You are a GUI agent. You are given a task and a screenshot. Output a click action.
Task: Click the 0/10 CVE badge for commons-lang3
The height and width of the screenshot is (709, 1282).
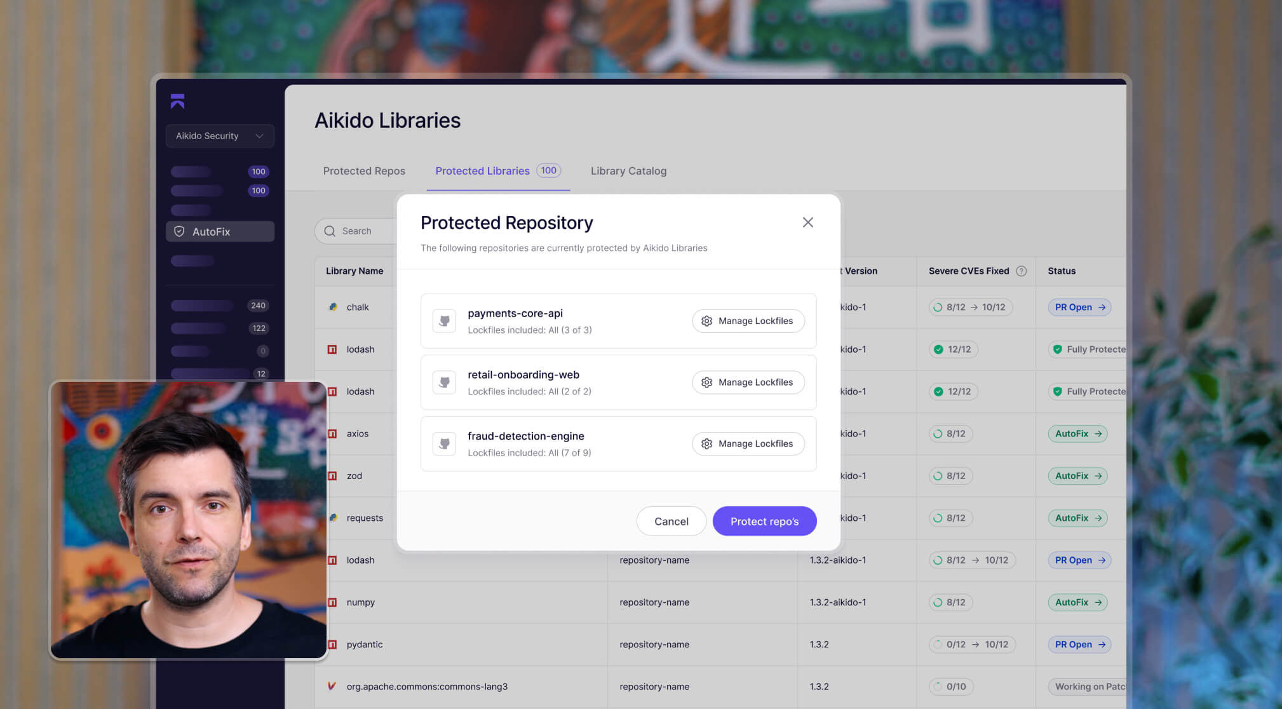point(951,687)
